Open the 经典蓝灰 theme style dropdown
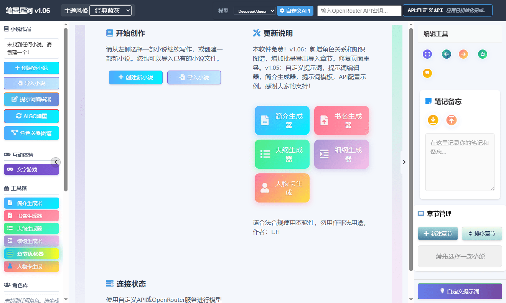 [111, 10]
